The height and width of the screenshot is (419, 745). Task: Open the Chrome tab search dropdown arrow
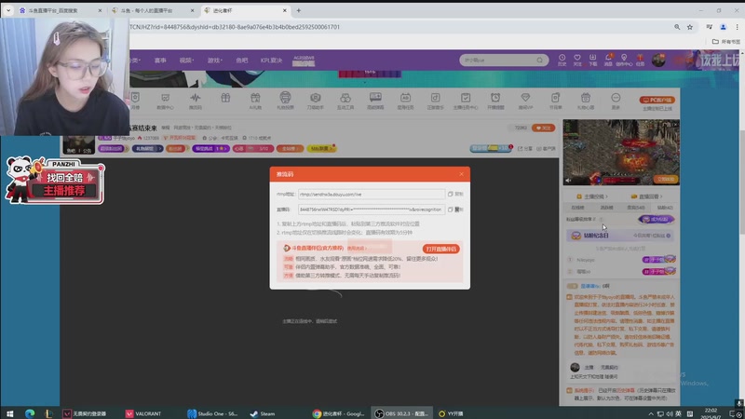coord(8,10)
